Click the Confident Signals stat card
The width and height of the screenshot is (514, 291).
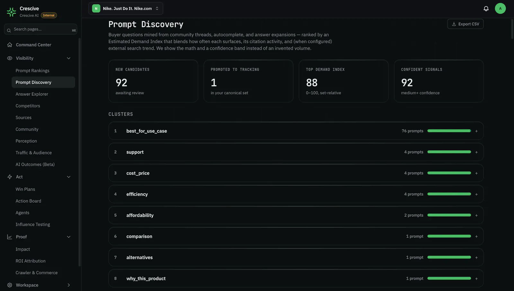point(439,81)
